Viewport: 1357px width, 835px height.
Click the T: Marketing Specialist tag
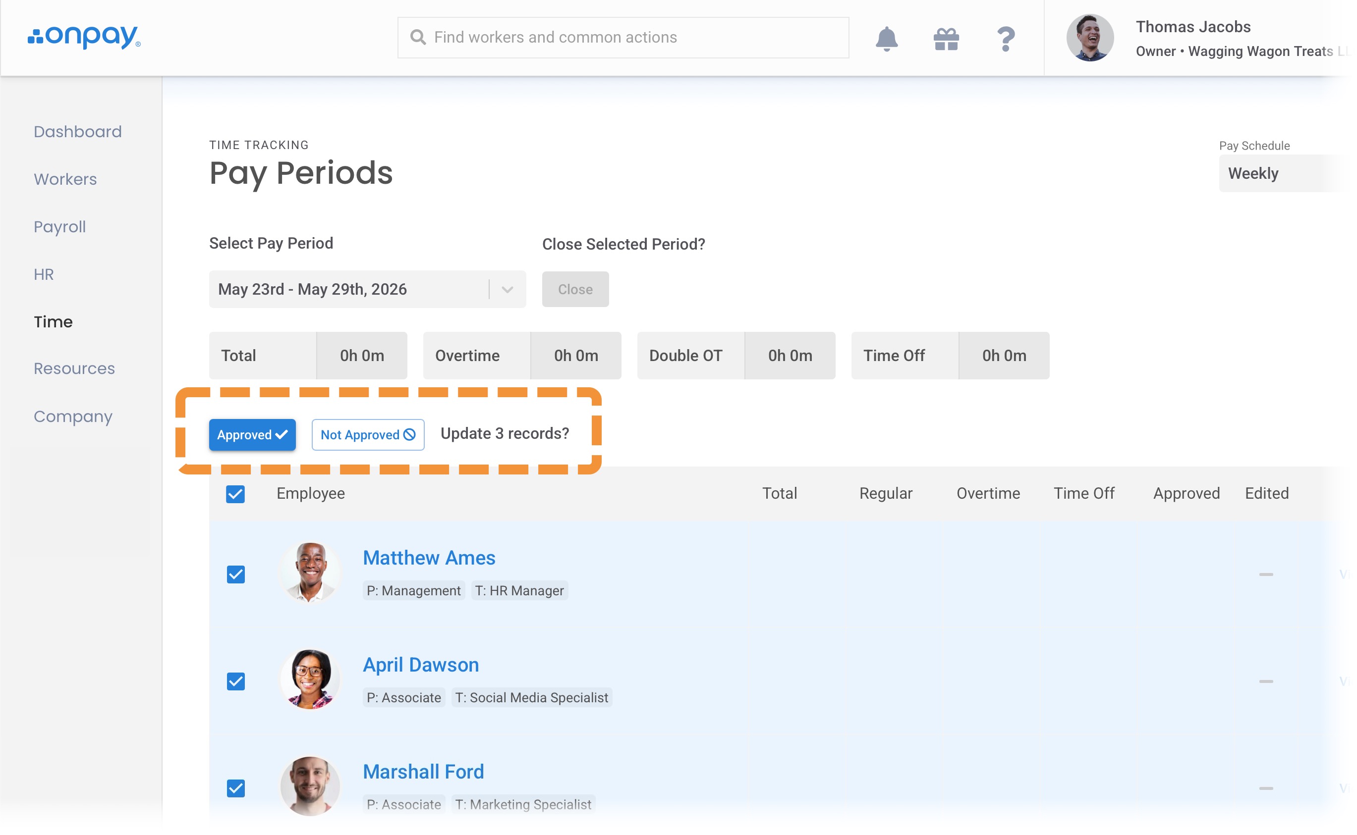point(523,804)
